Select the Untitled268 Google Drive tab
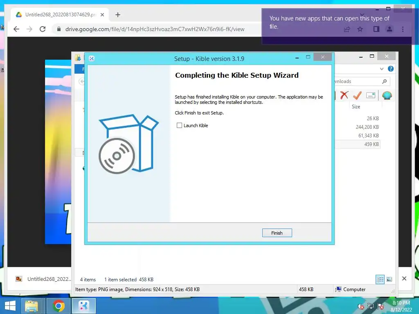The width and height of the screenshot is (419, 314). coord(60,15)
